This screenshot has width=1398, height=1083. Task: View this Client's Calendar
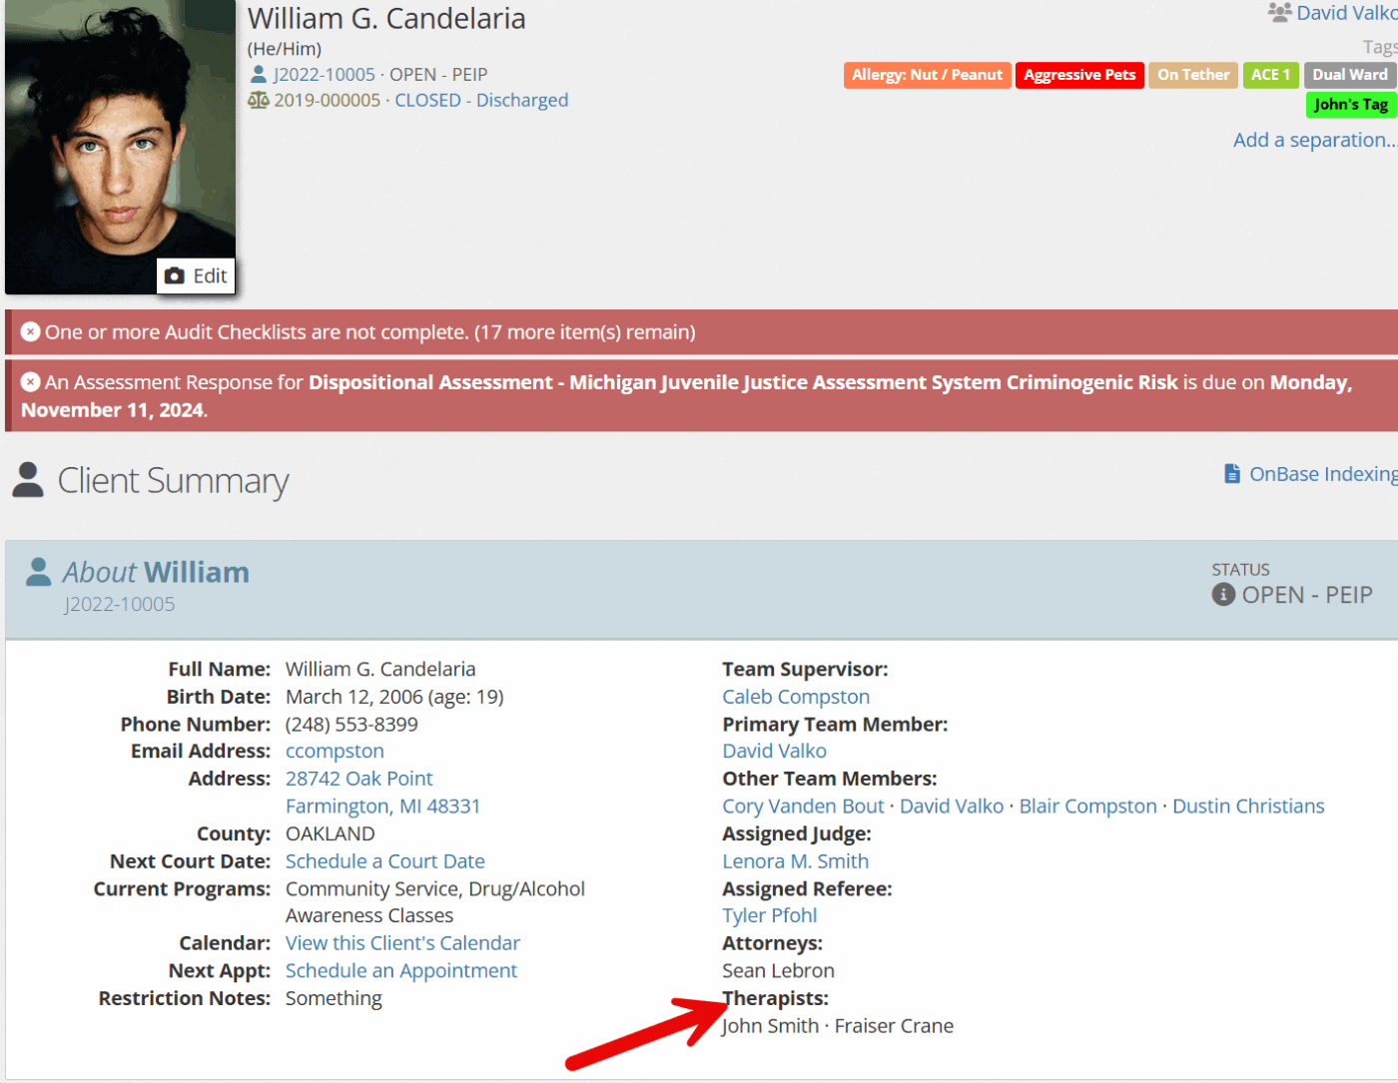tap(402, 943)
